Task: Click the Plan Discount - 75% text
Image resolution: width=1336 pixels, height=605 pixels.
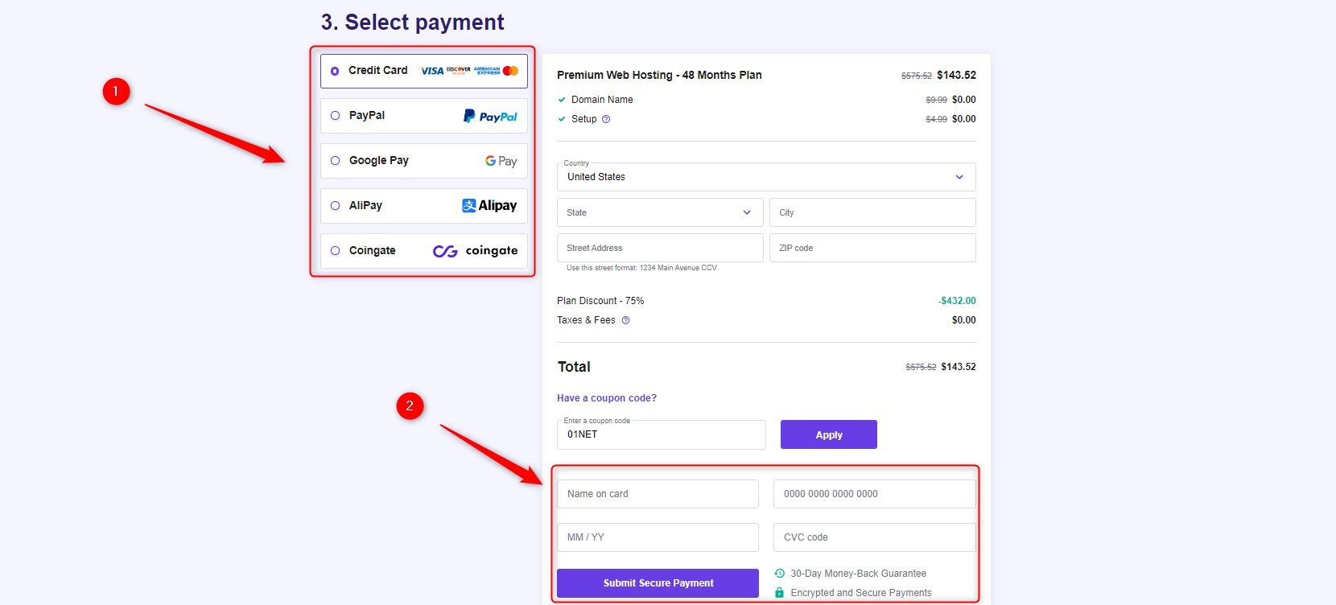Action: pyautogui.click(x=600, y=301)
